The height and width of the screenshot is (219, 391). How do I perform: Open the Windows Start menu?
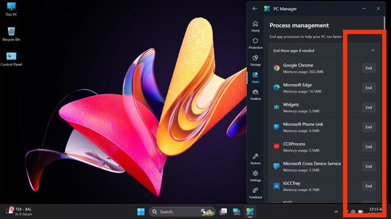pyautogui.click(x=141, y=212)
